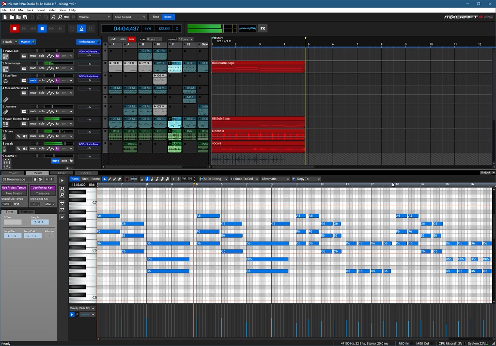
Task: Select the pencil draw tool in piano roll
Action: coord(109,180)
